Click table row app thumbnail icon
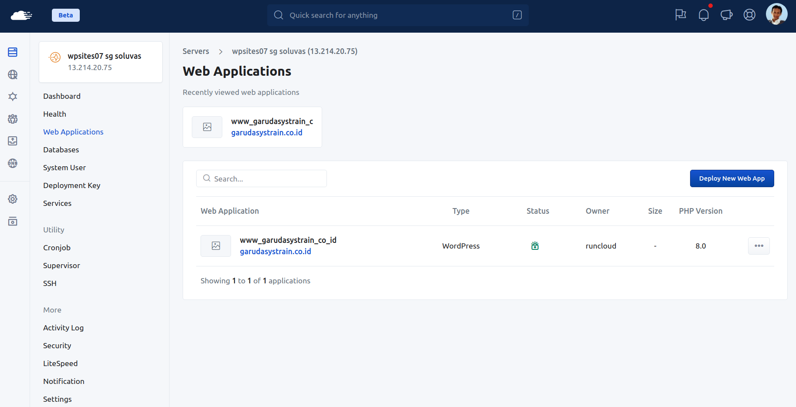 click(x=216, y=246)
